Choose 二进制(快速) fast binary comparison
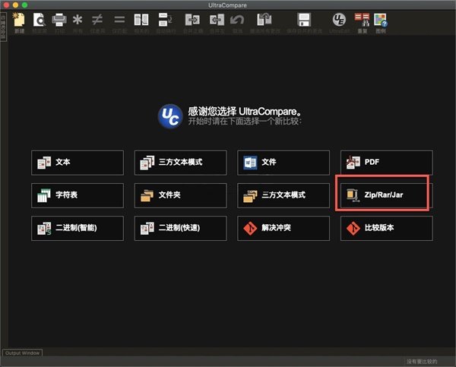This screenshot has width=456, height=367. point(180,228)
